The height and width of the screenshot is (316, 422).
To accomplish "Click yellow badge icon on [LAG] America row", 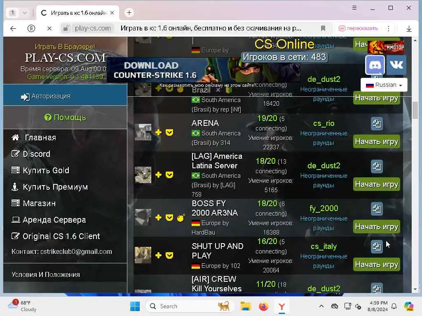I will pyautogui.click(x=169, y=175).
